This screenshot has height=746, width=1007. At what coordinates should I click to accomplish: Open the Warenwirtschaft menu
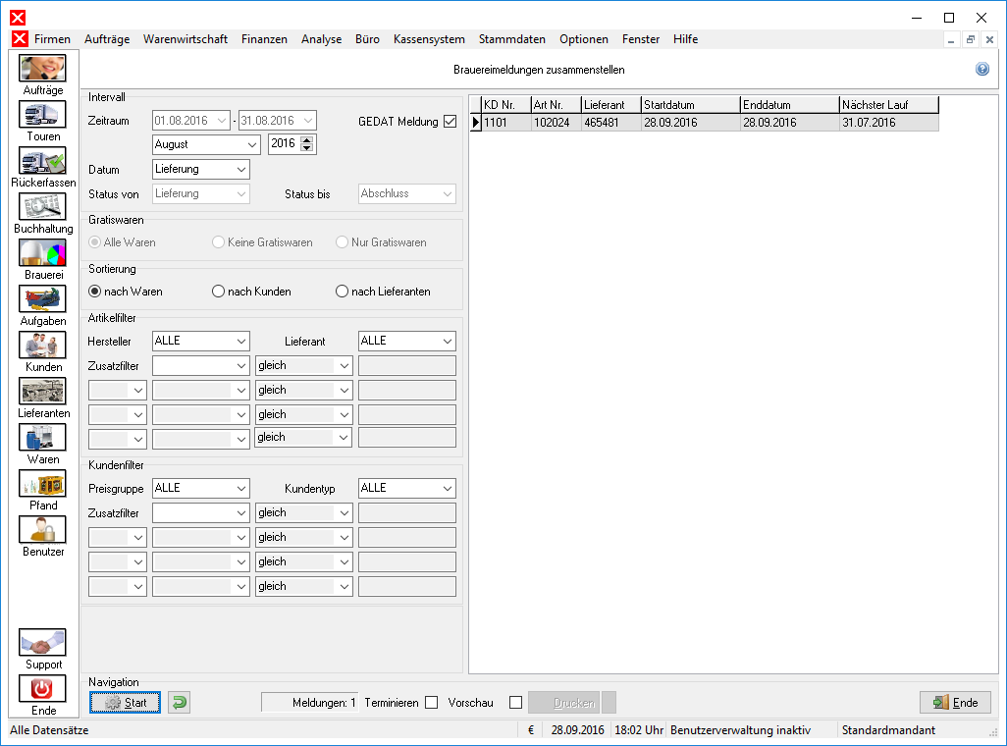[x=185, y=39]
